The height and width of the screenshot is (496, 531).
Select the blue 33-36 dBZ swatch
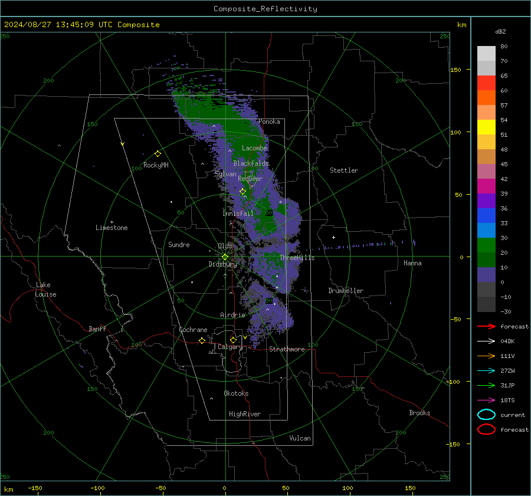pyautogui.click(x=486, y=216)
